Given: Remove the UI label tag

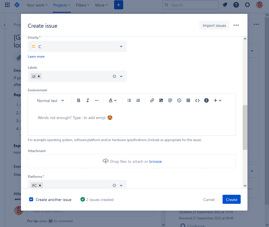Looking at the screenshot, I should coord(39,76).
